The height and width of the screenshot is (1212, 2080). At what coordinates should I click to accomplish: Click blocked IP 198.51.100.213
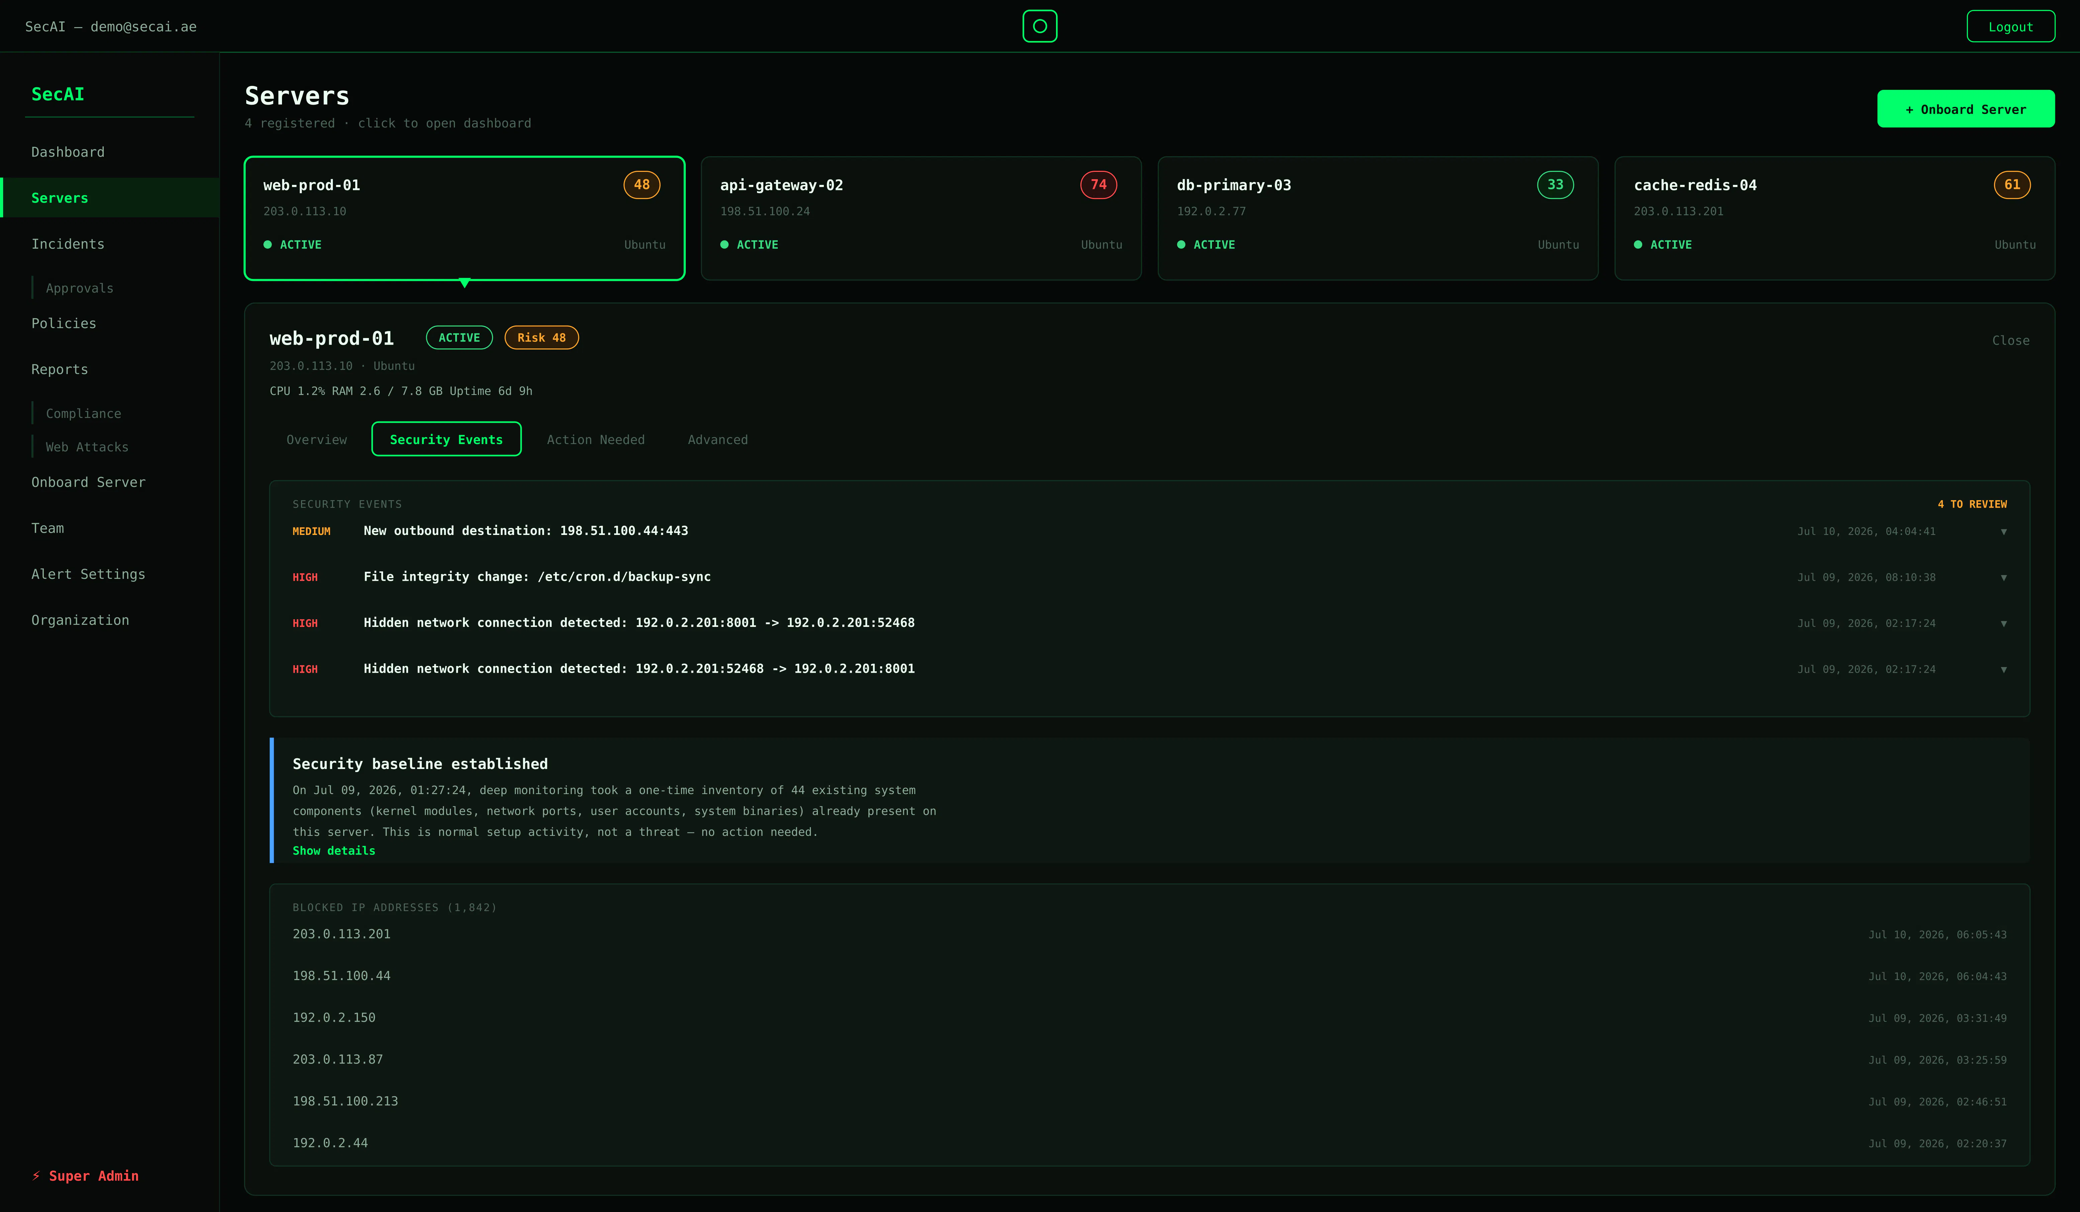click(345, 1101)
